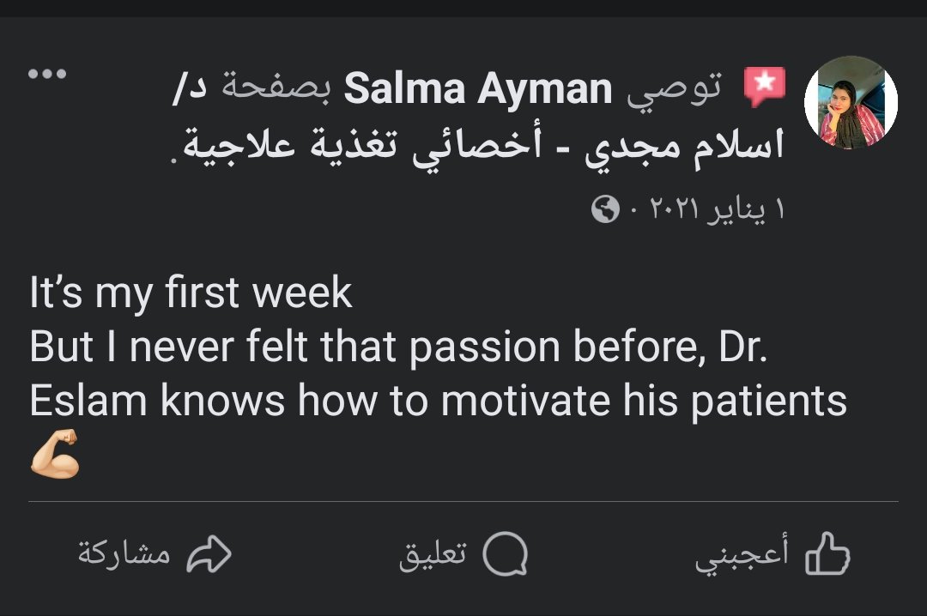Viewport: 927px width, 616px height.
Task: Open Salma Ayman's profile picture
Action: click(x=850, y=103)
